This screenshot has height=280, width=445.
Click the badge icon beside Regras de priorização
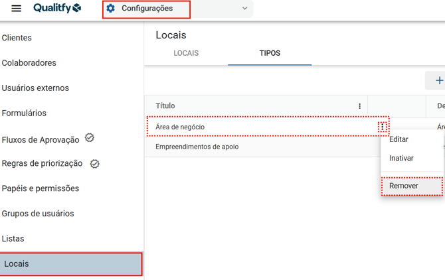click(94, 164)
